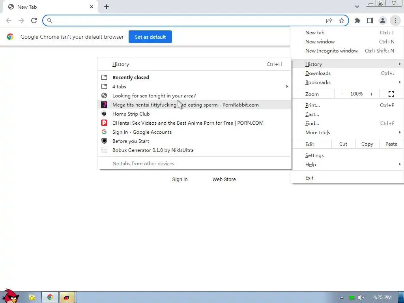
Task: Expand History submenu arrow in main menu
Action: click(x=399, y=64)
